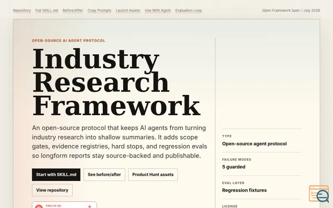
Task: Click the EVAL LAYER label
Action: (233, 183)
